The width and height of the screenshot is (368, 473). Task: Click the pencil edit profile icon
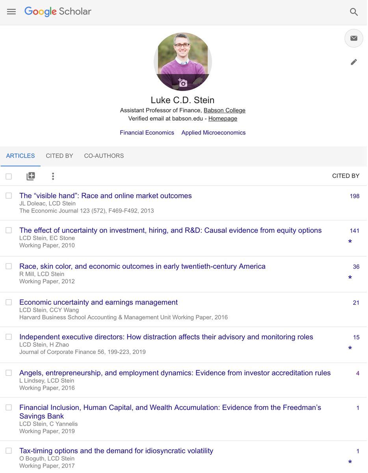354,62
